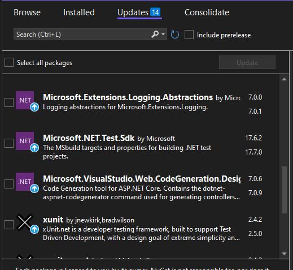The width and height of the screenshot is (293, 270).
Task: Switch to the Browse tab
Action: 27,12
